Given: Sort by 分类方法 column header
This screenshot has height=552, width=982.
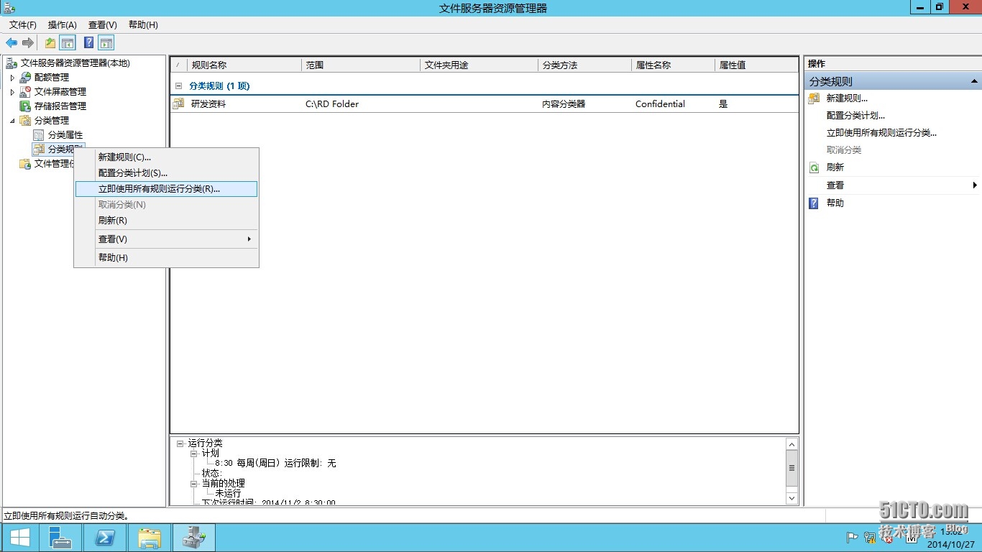Looking at the screenshot, I should click(584, 65).
